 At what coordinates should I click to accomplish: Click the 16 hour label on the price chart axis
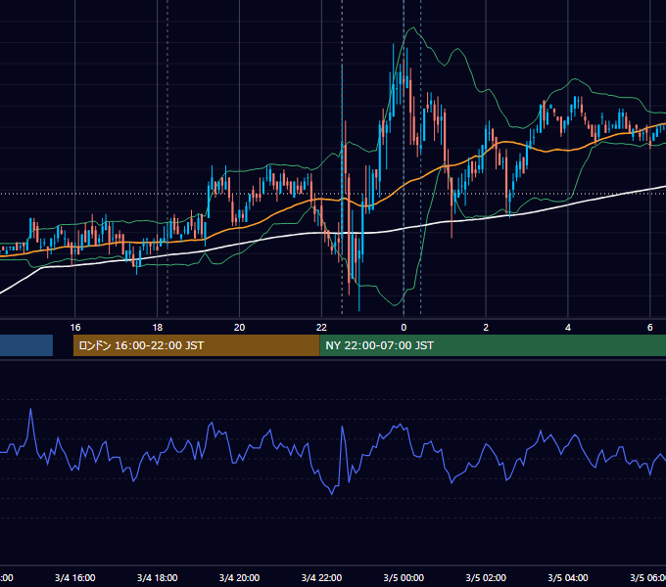point(75,328)
